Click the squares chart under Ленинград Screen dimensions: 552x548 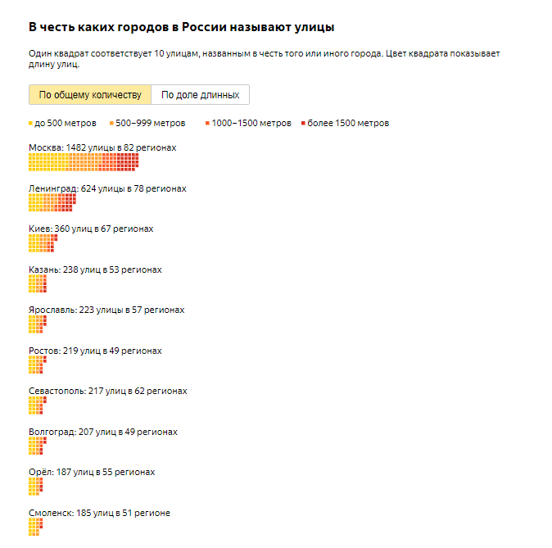point(52,202)
